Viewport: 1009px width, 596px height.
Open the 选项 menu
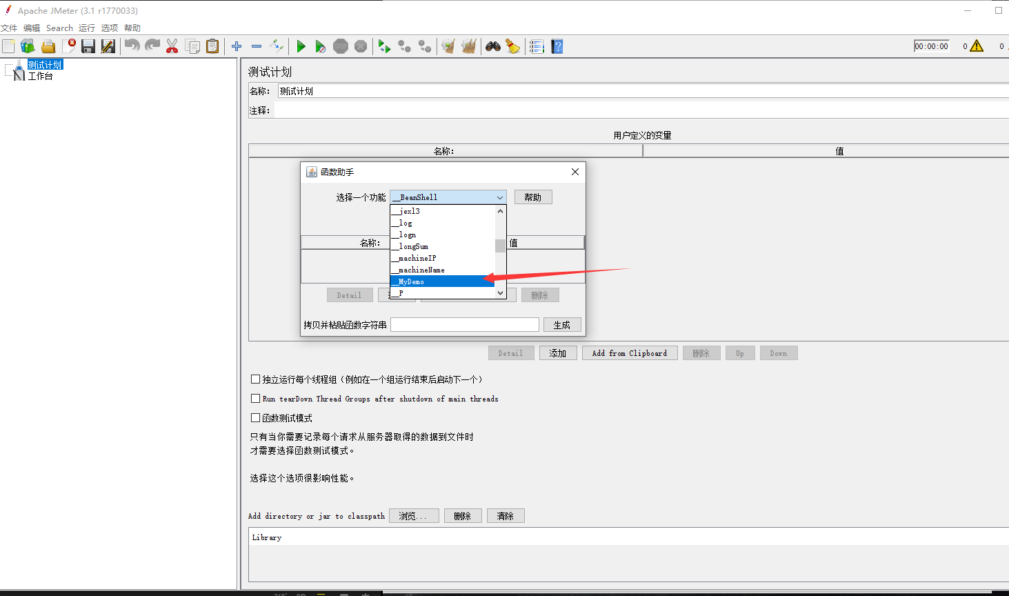(x=110, y=28)
